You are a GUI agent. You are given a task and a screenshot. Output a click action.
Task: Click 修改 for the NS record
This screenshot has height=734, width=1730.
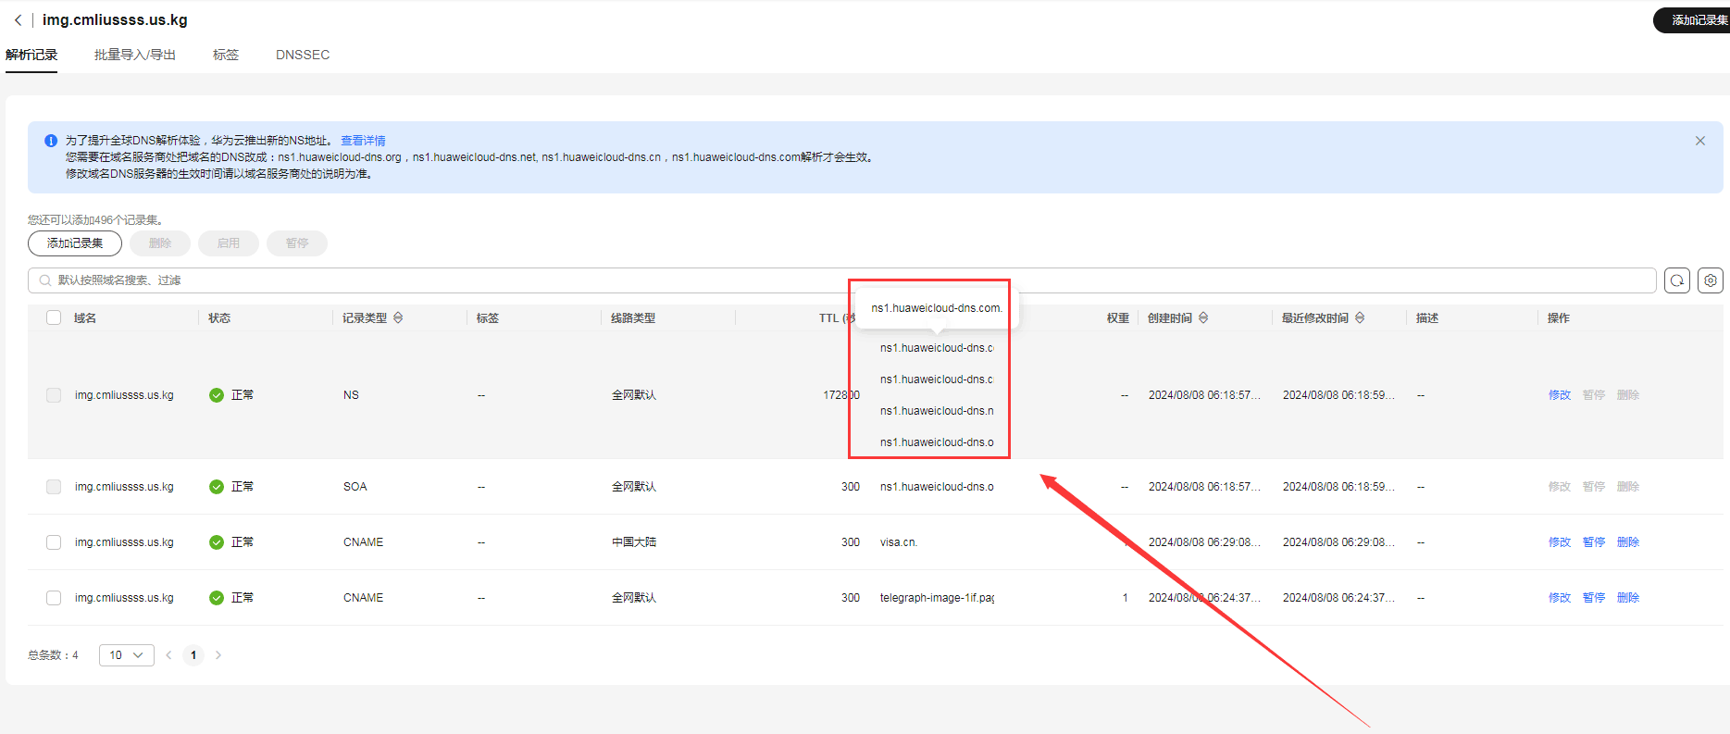click(1559, 395)
